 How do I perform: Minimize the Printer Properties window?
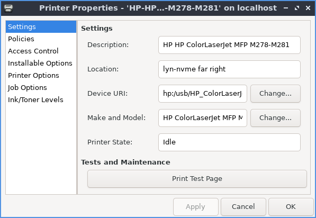point(286,8)
